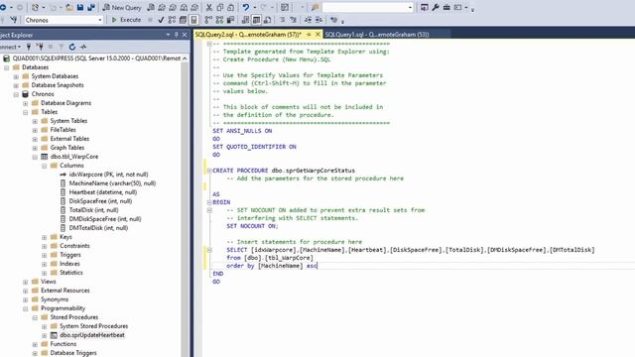Click the Display Estimated Execution Plan icon
This screenshot has height=357, width=635.
click(172, 20)
